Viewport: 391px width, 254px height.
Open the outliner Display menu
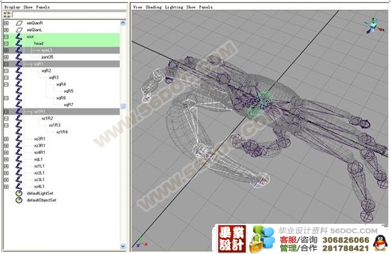click(12, 7)
